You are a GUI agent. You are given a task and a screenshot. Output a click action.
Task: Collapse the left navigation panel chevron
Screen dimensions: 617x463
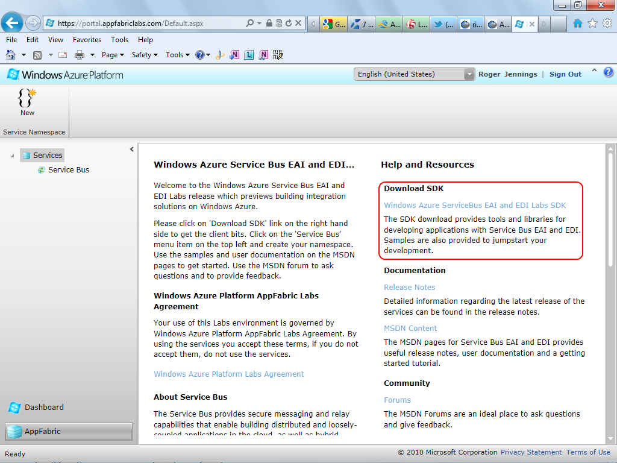[132, 150]
